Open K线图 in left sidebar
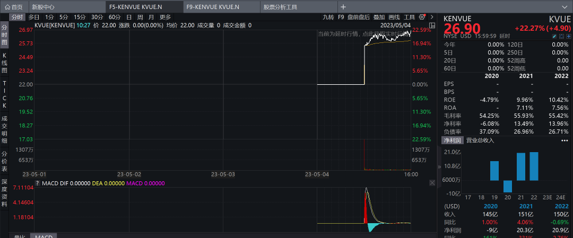 4,63
